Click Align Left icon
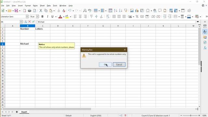This screenshot has height=117, width=208. [x=75, y=17]
